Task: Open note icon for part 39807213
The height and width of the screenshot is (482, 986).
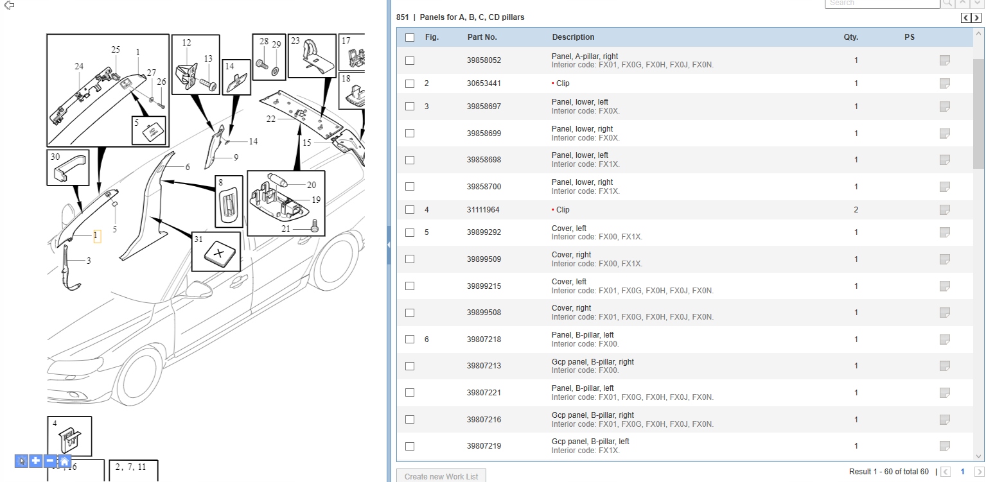Action: (x=944, y=366)
